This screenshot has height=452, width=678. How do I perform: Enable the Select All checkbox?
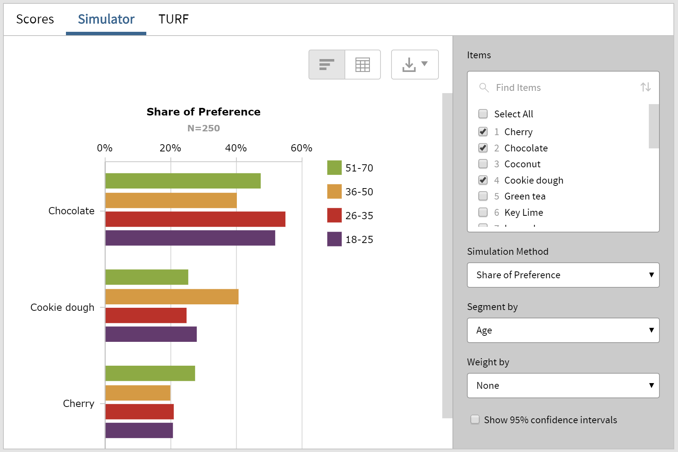pos(483,114)
